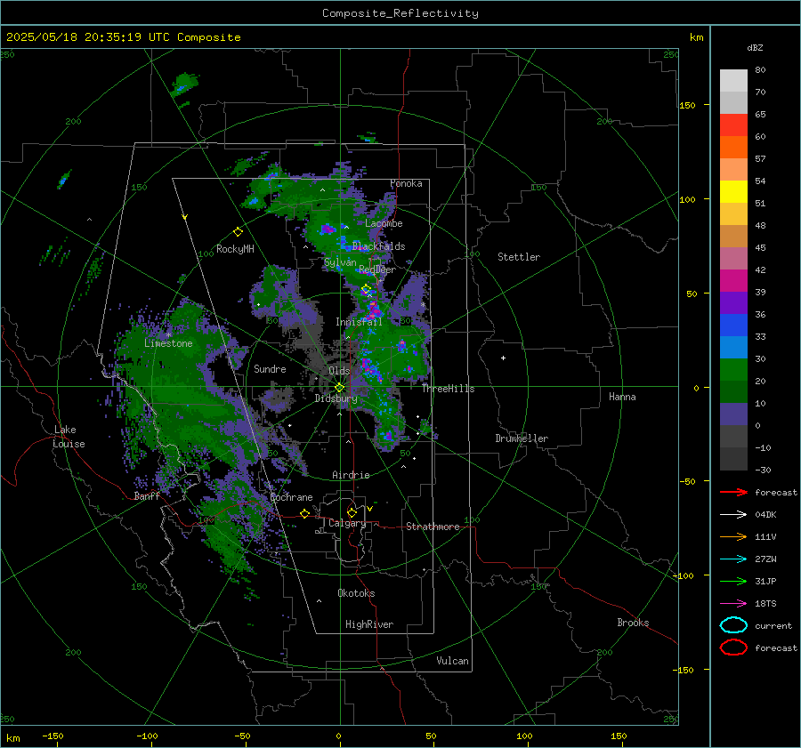The width and height of the screenshot is (801, 748).
Task: Click the 80 dBZ white color swatch
Action: (733, 81)
